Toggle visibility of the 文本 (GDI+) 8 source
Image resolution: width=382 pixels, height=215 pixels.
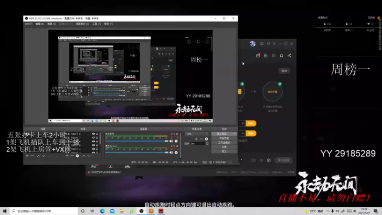point(93,134)
